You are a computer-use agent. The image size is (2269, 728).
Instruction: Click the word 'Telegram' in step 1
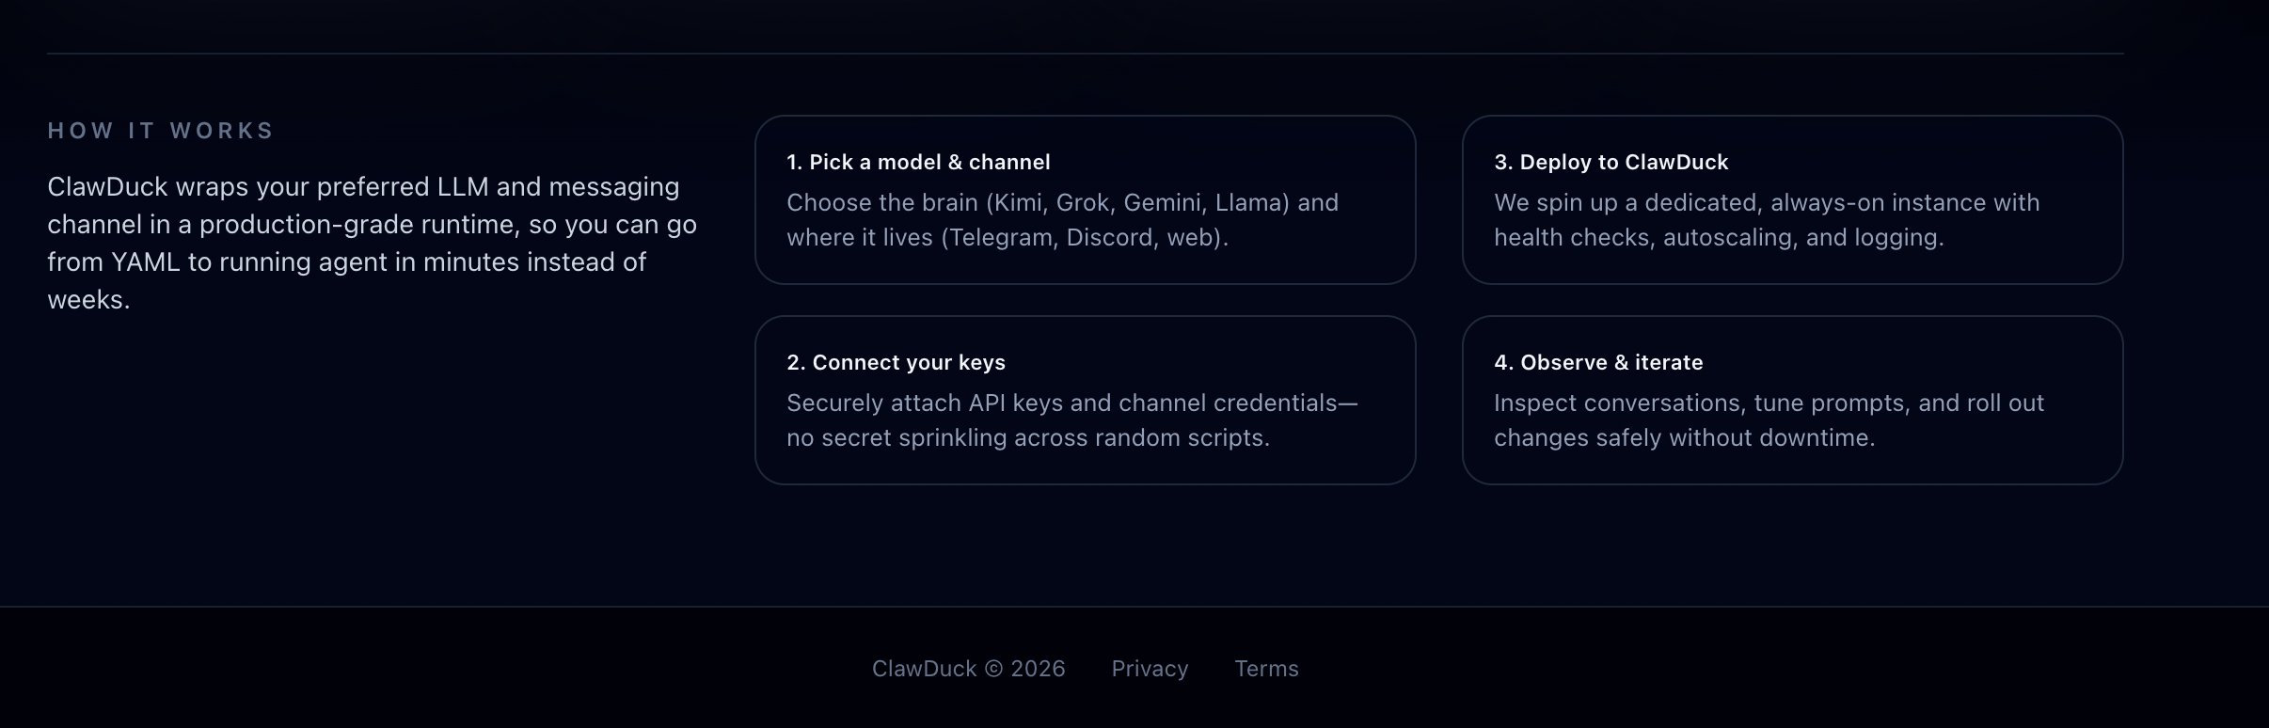click(1002, 237)
